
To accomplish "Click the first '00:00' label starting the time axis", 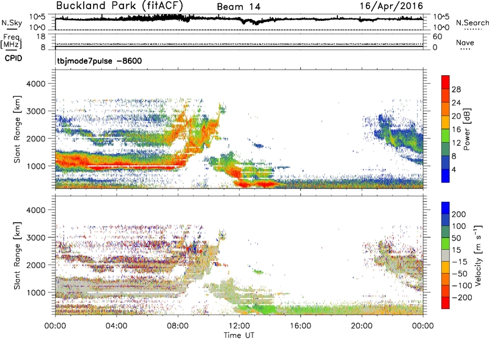I will (55, 326).
